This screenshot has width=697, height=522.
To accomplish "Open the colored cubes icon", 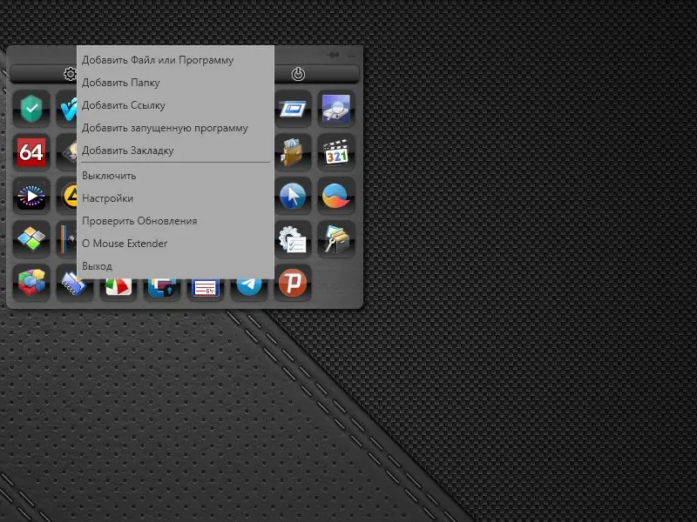I will 31,283.
